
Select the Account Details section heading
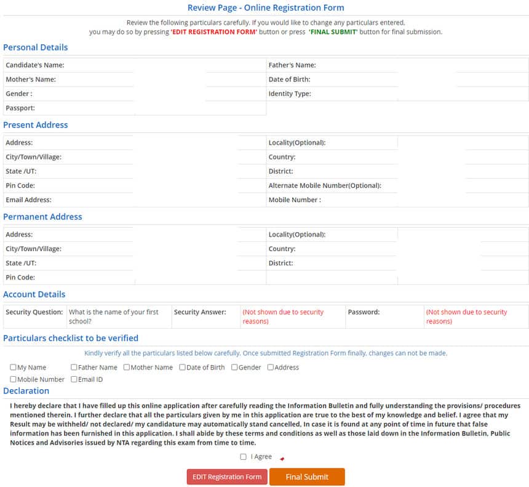pos(34,294)
